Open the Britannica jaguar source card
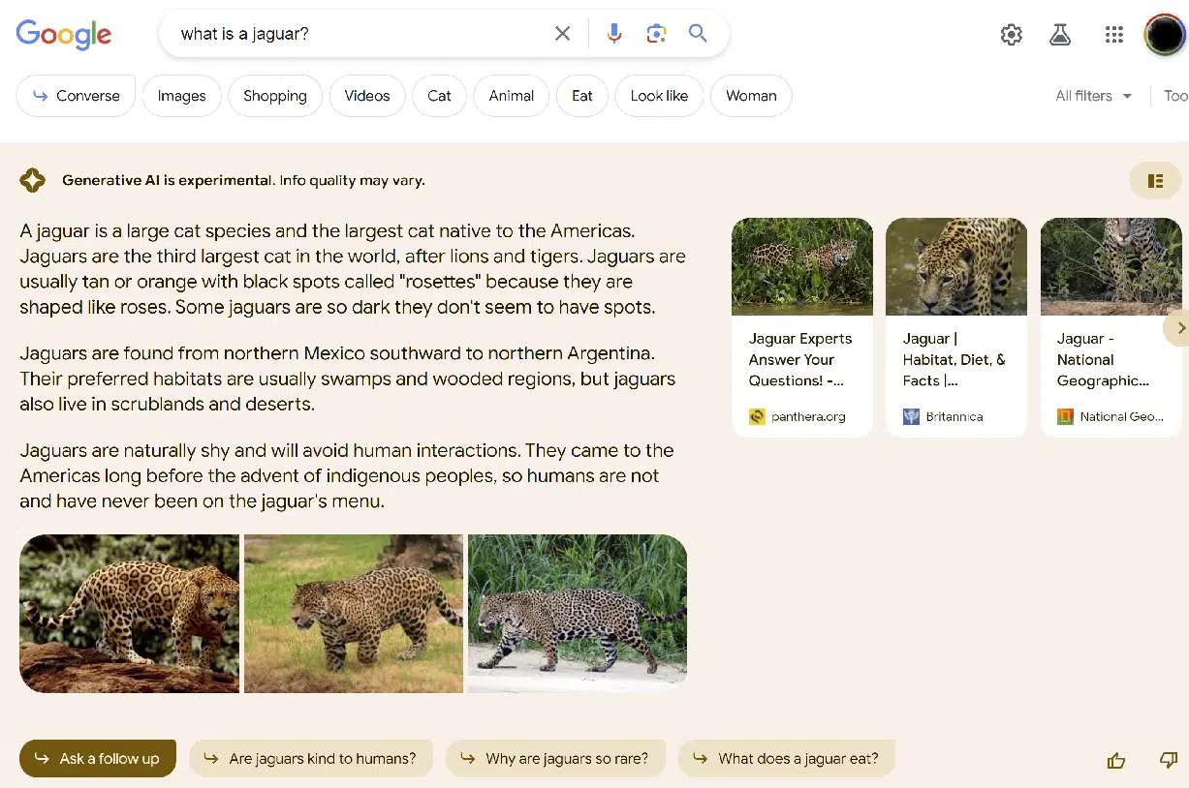Viewport: 1189px width, 788px height. pyautogui.click(x=955, y=326)
